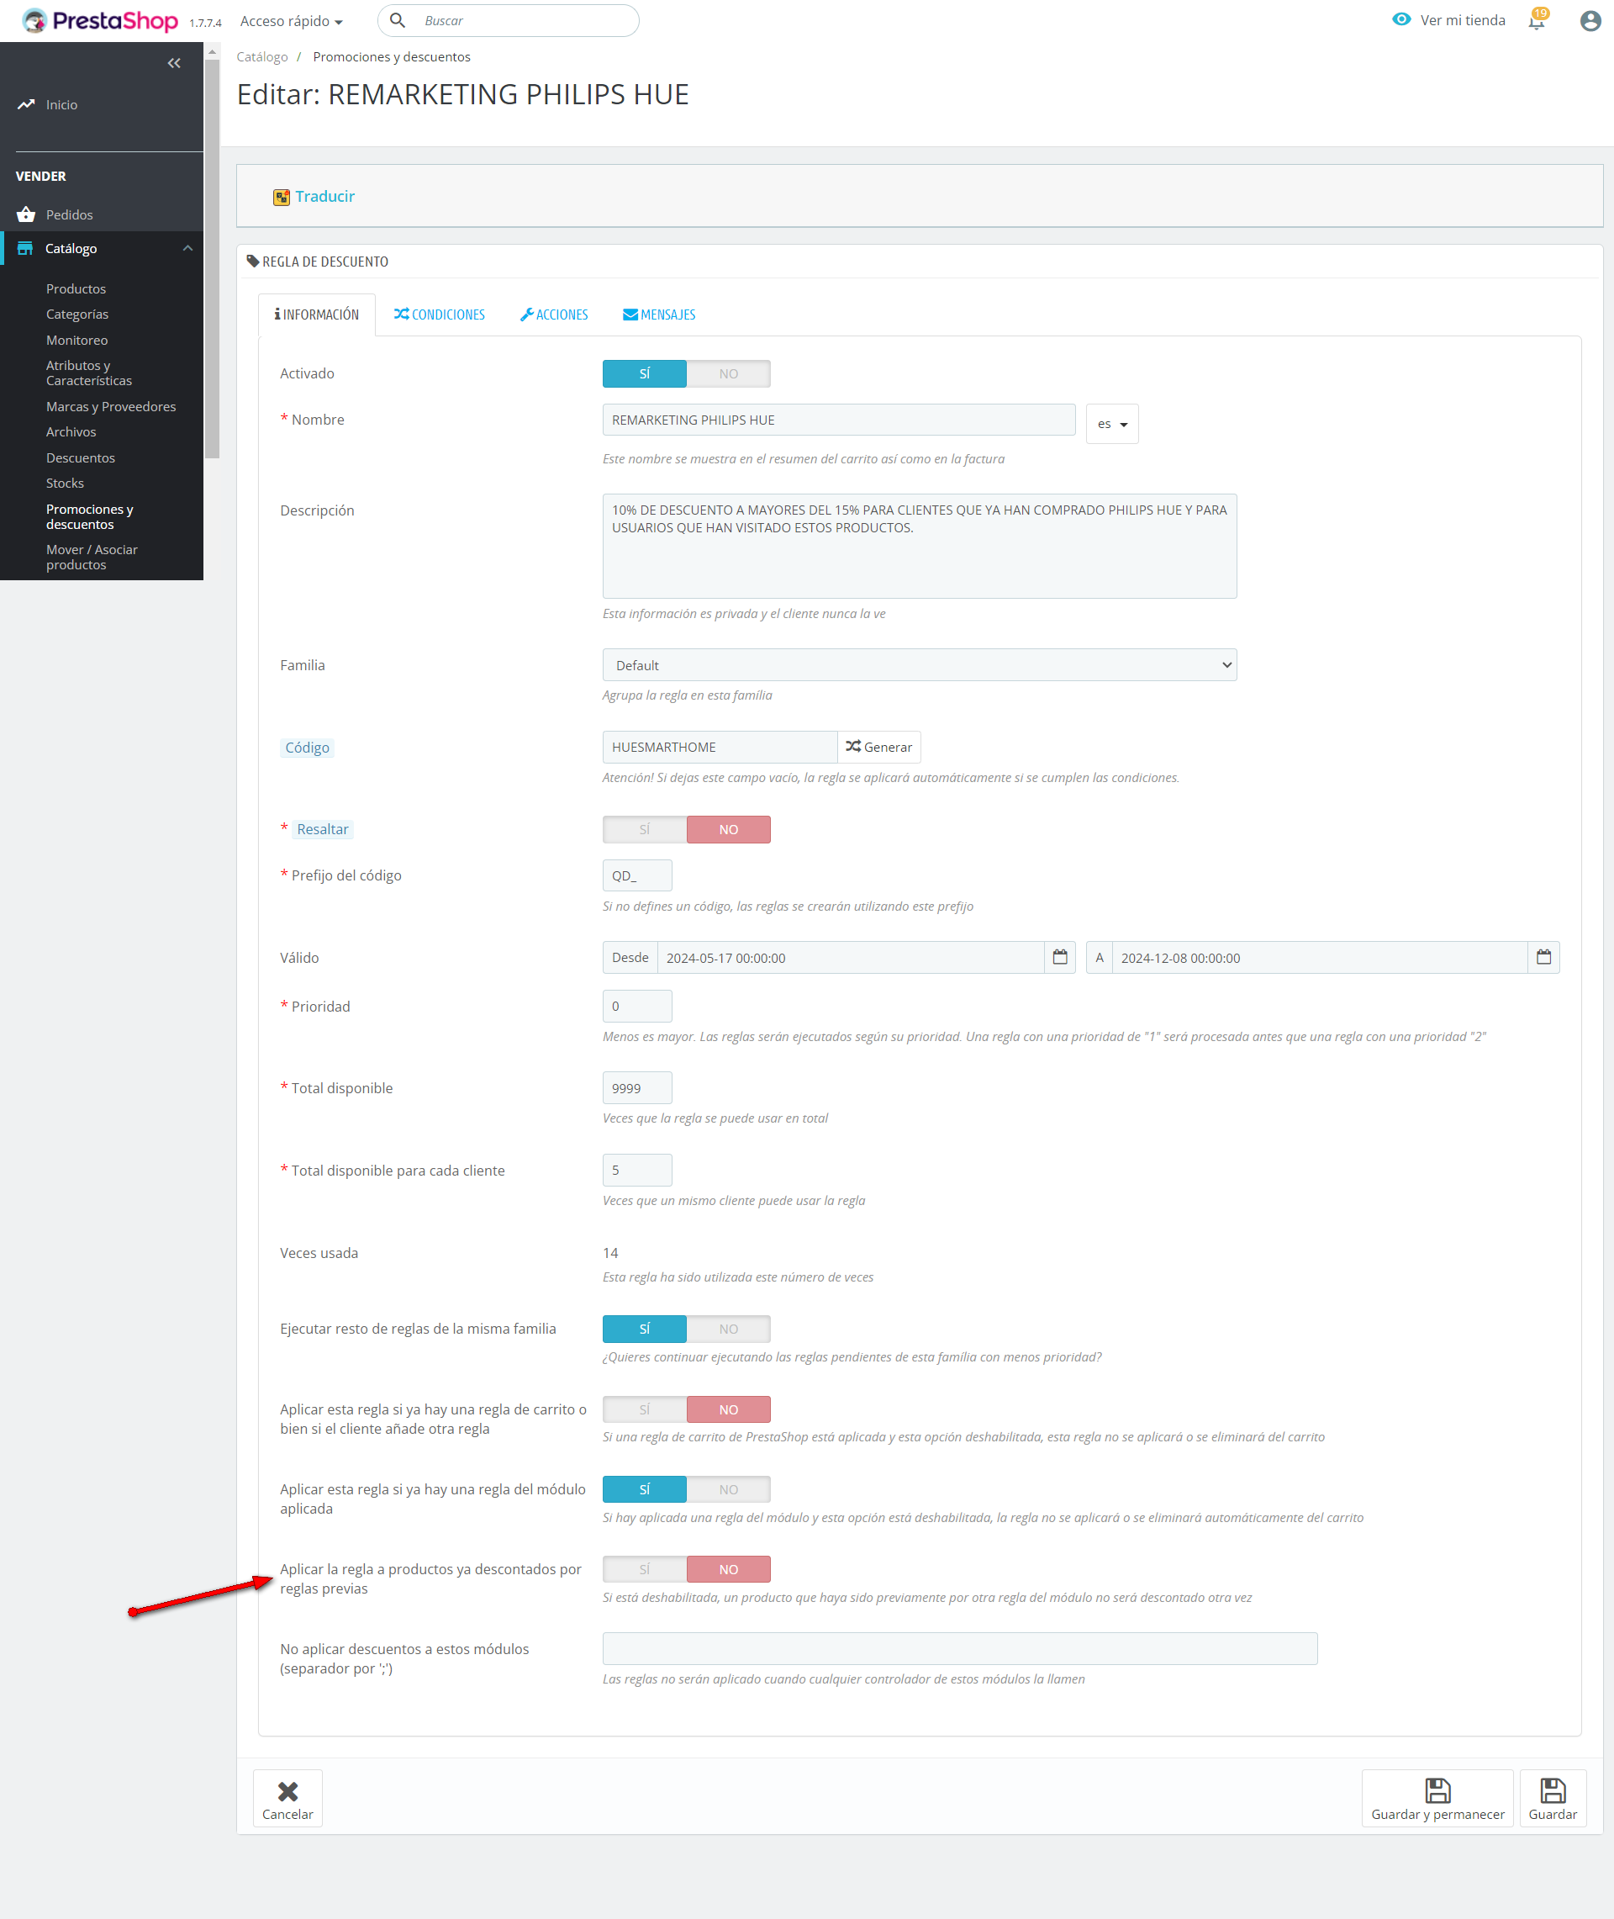Open the Mensajes tab
Viewport: 1614px width, 1919px height.
pos(659,315)
